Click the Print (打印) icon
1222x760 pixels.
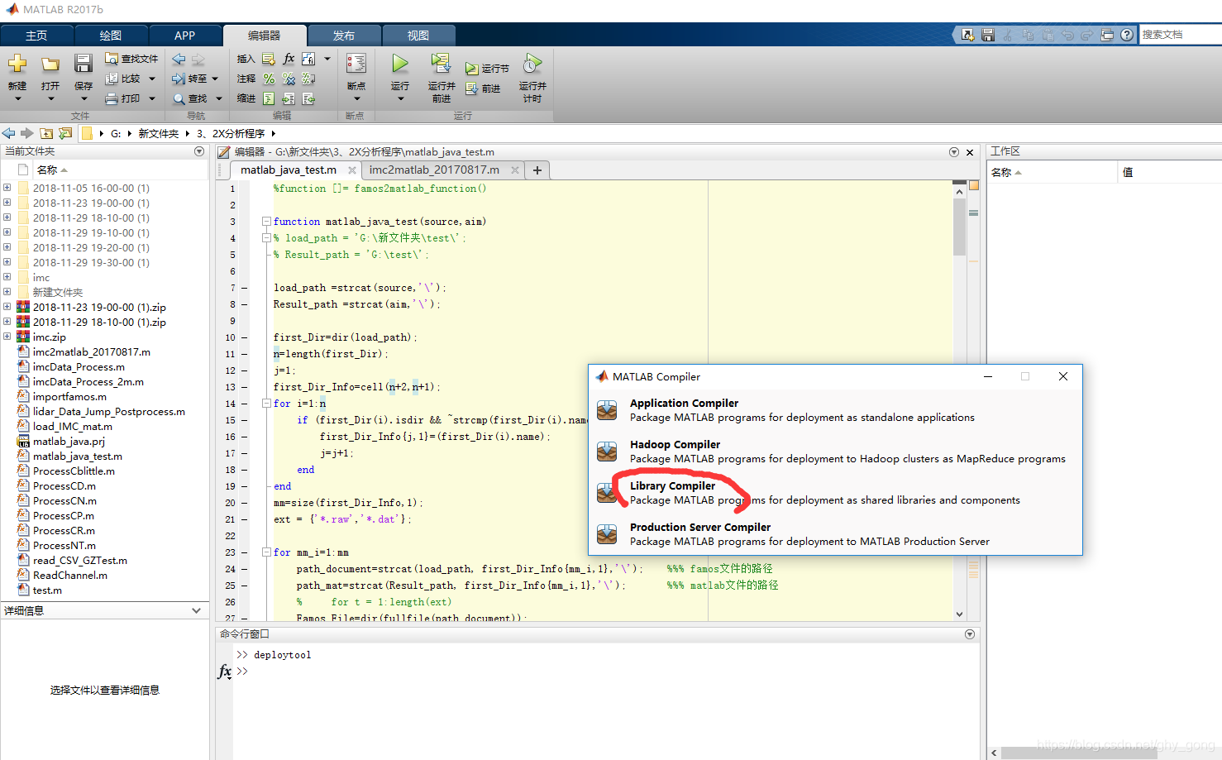[x=112, y=98]
